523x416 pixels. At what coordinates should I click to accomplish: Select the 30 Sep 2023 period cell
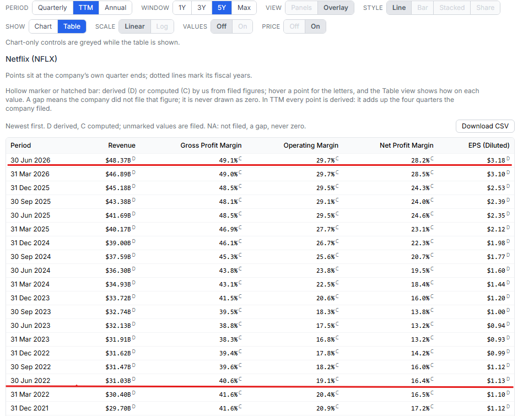(x=31, y=311)
